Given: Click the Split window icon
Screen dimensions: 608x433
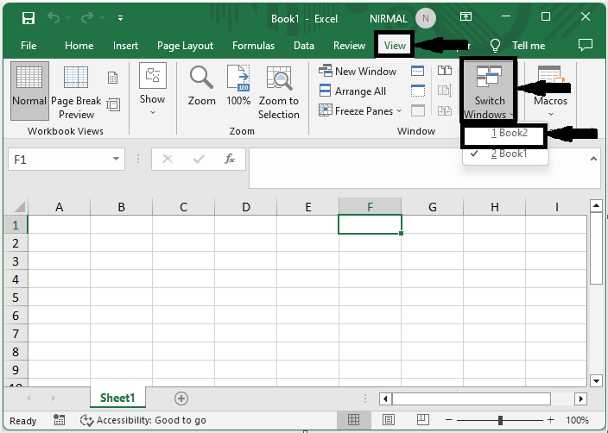Looking at the screenshot, I should (x=418, y=71).
